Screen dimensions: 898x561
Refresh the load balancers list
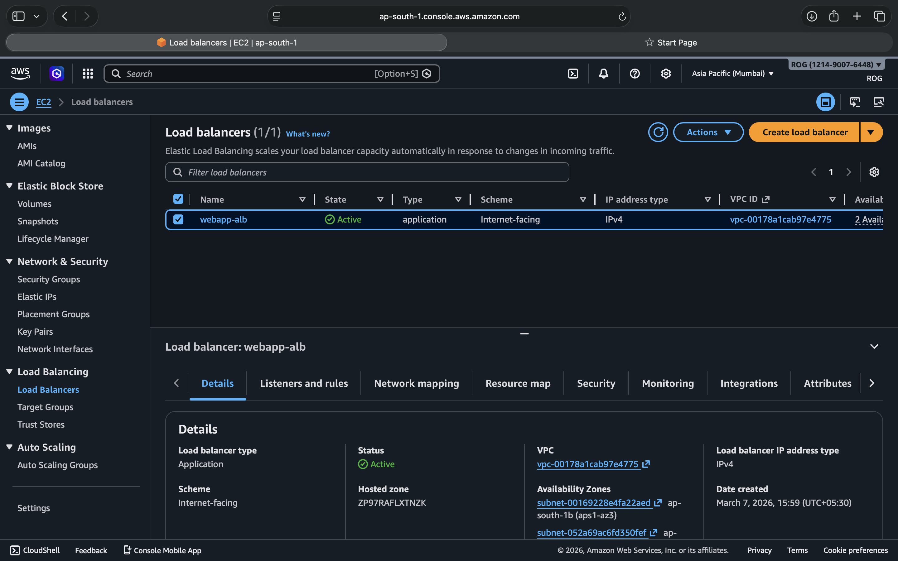[x=658, y=132]
